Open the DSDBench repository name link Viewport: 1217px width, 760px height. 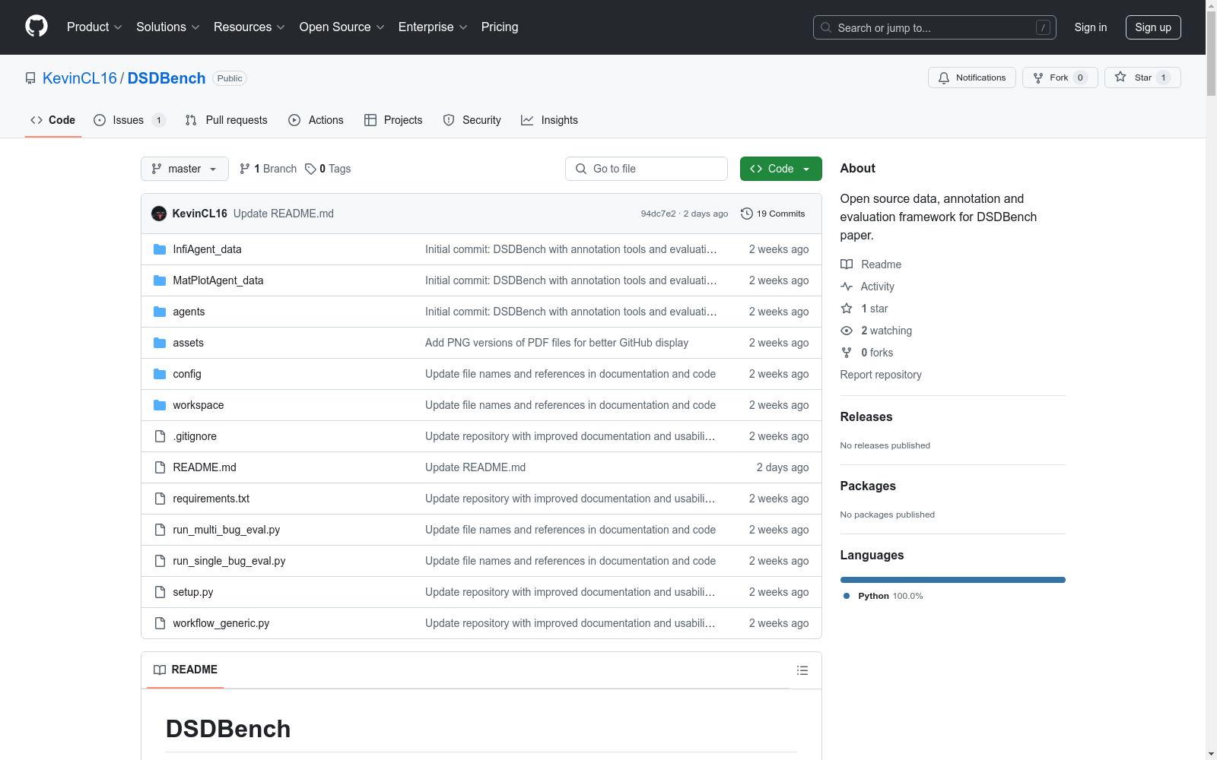pos(167,78)
